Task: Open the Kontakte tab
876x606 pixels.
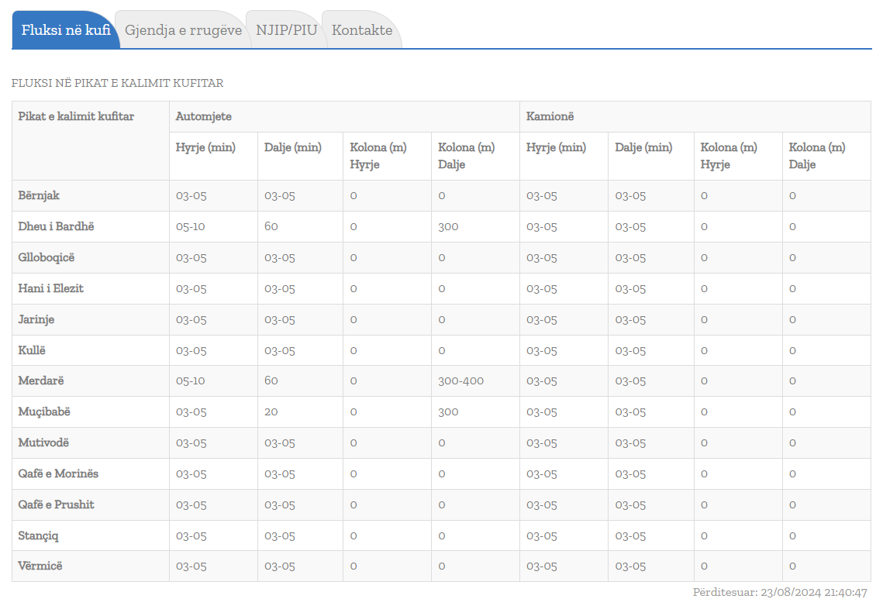Action: coord(362,30)
